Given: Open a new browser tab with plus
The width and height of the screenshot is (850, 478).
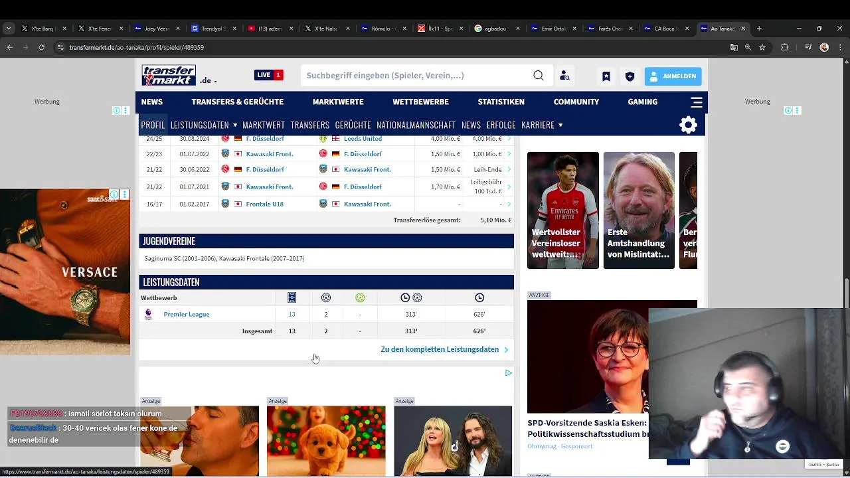Looking at the screenshot, I should pos(759,29).
